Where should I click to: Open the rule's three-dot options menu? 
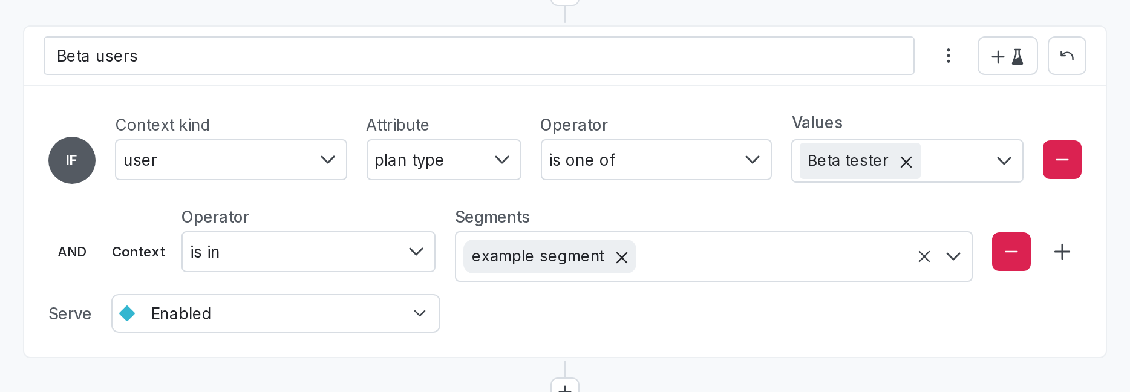coord(948,56)
